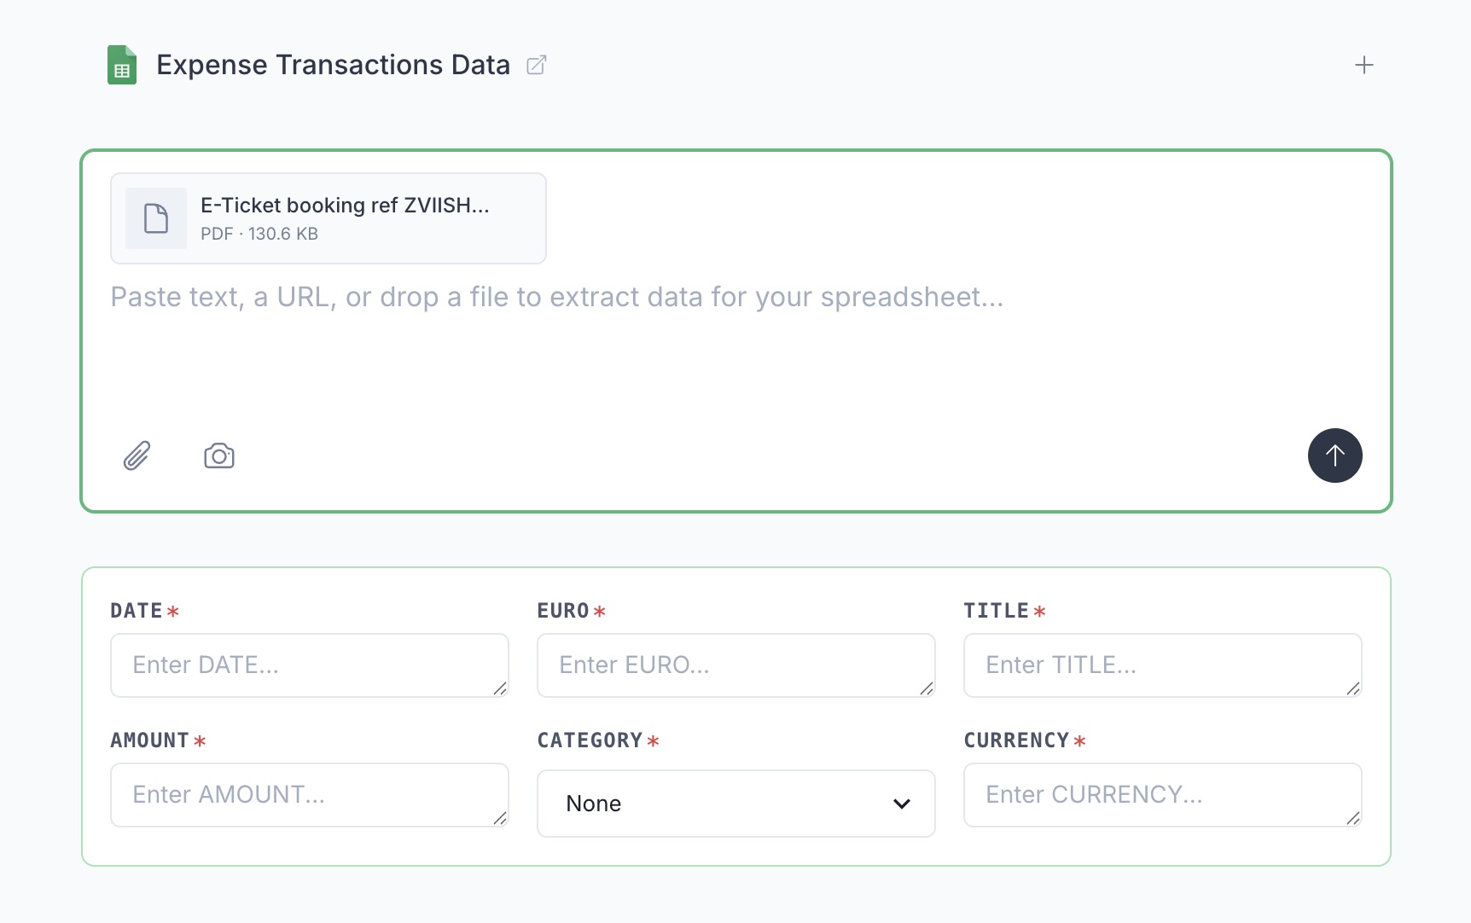The width and height of the screenshot is (1471, 923).
Task: Attach a file using the paperclip icon
Action: (137, 456)
